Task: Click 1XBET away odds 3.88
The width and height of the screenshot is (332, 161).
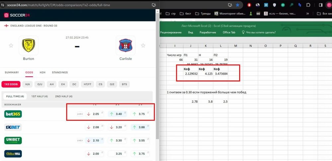Action: click(x=140, y=127)
